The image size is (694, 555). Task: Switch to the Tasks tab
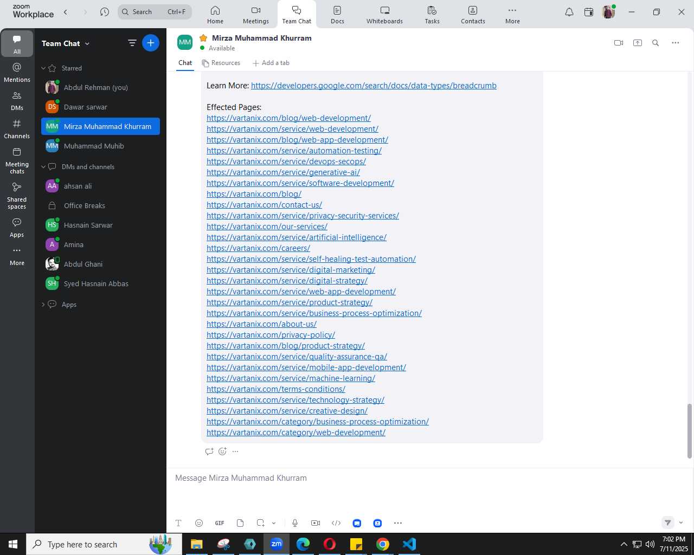432,15
